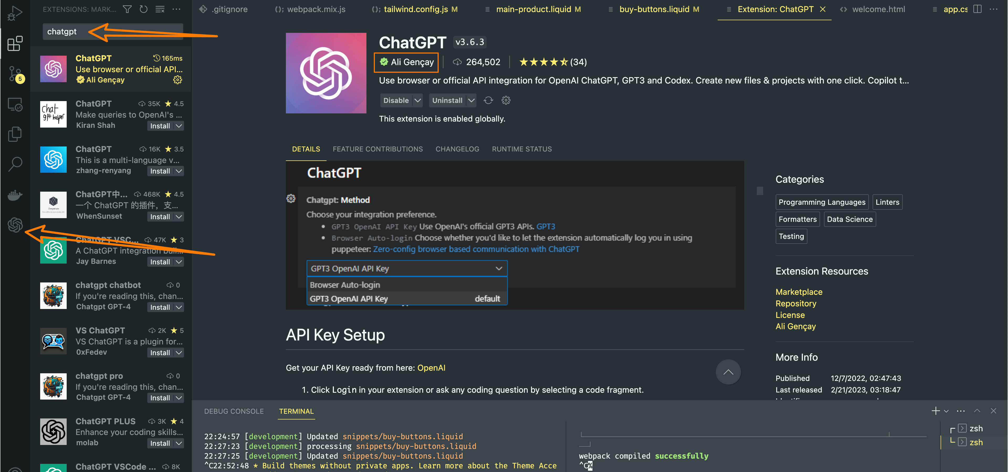
Task: Open Install dropdown for ChatGPT PLUS
Action: pyautogui.click(x=179, y=443)
